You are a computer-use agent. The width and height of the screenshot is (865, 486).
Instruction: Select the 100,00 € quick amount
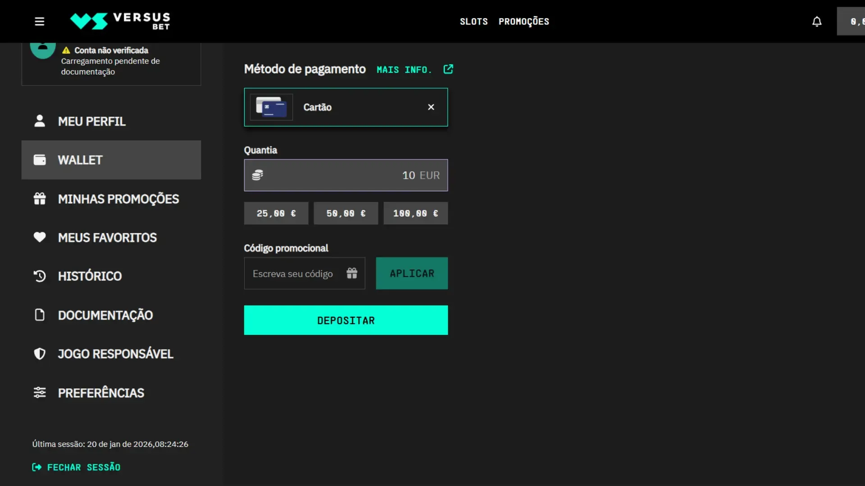[x=415, y=213]
